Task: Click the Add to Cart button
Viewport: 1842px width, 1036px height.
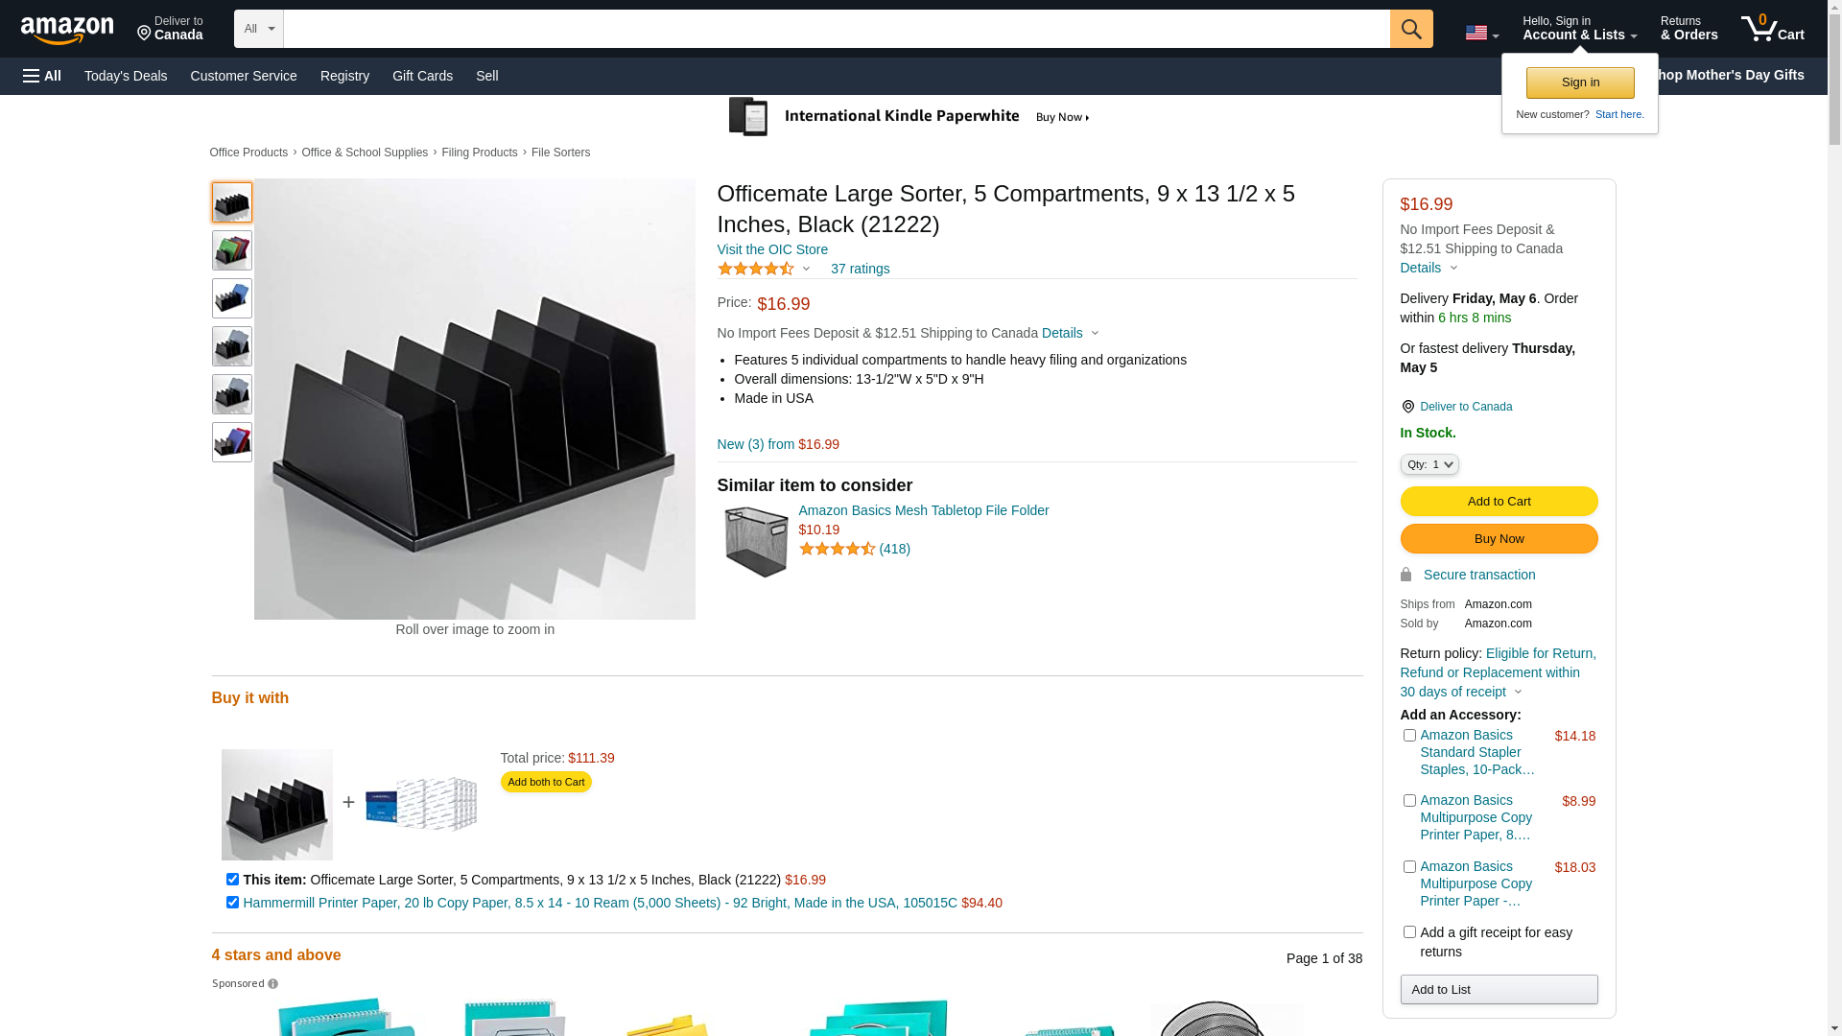Action: point(1498,501)
